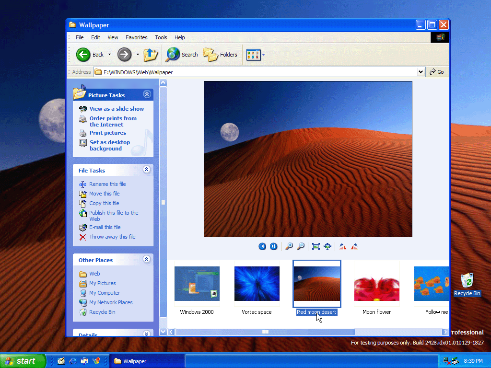491x368 pixels.
Task: Open the Back history dropdown arrow
Action: point(110,55)
